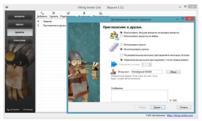Increase the thread count stepper
The image size is (202, 121).
[150, 64]
